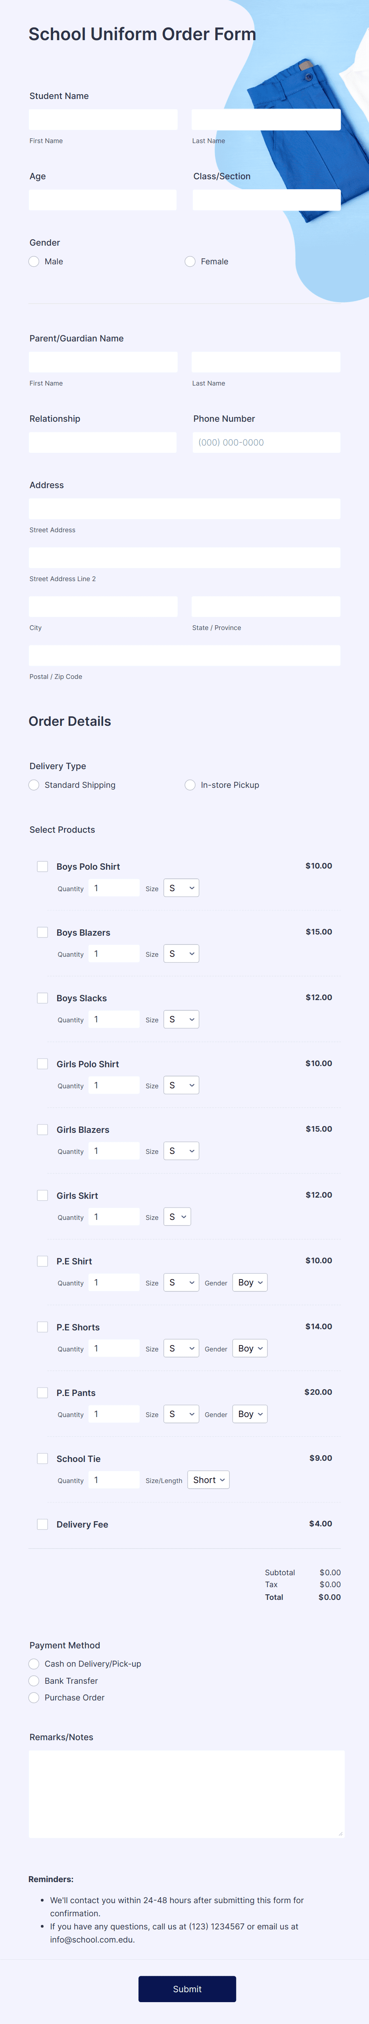Image resolution: width=369 pixels, height=2024 pixels.
Task: Click the student First Name field
Action: (x=102, y=119)
